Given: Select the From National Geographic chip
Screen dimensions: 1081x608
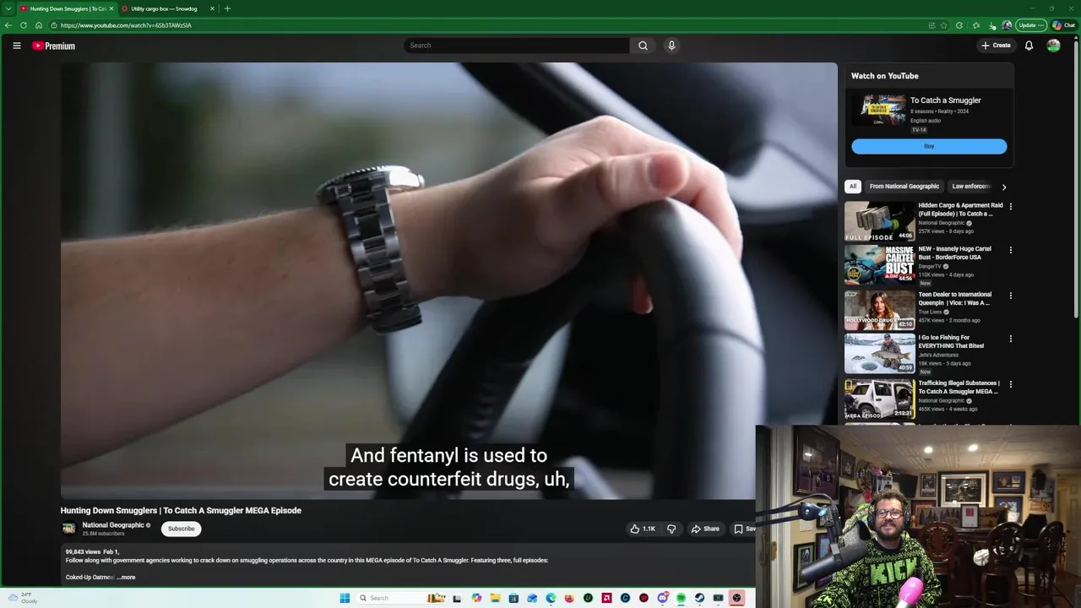Looking at the screenshot, I should coord(904,187).
